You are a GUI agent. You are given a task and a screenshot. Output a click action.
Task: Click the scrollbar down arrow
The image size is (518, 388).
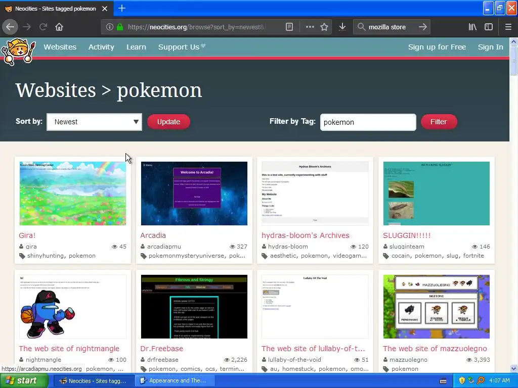513,368
